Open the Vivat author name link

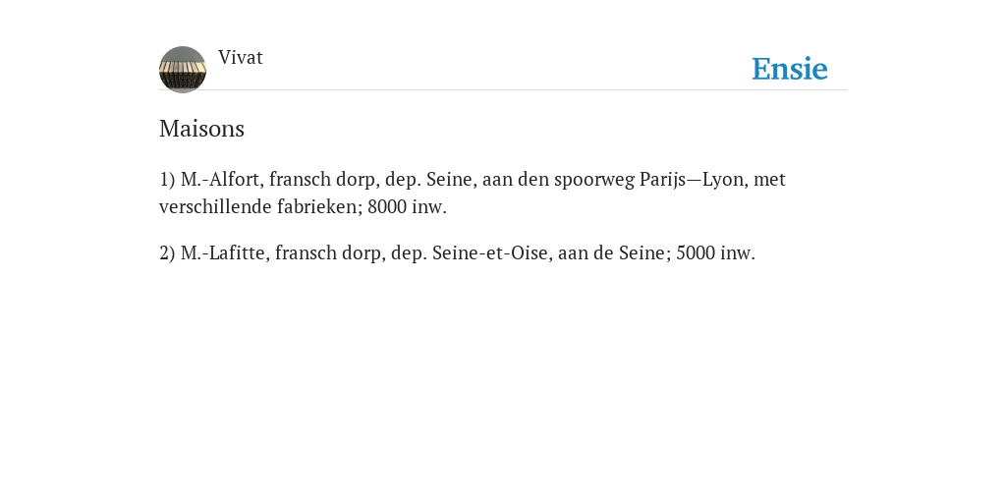click(241, 57)
